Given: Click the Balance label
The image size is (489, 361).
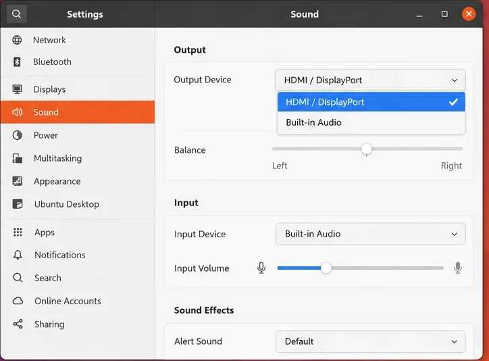Looking at the screenshot, I should point(190,150).
